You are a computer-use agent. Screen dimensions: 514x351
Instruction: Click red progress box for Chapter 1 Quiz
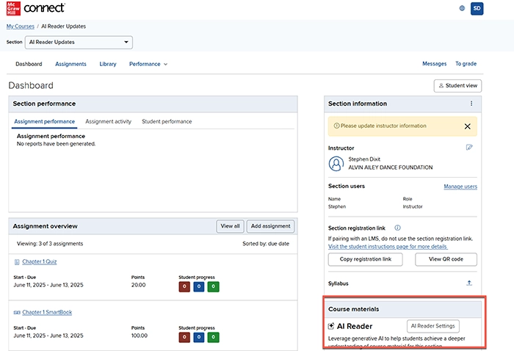point(184,287)
